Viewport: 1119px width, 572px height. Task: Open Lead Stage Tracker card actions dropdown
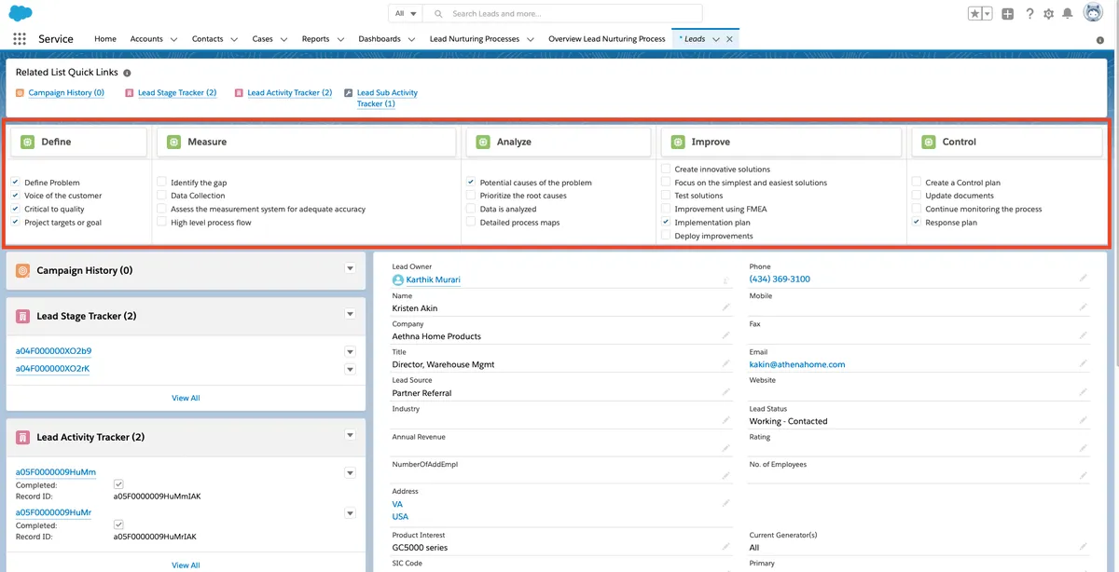pyautogui.click(x=351, y=314)
